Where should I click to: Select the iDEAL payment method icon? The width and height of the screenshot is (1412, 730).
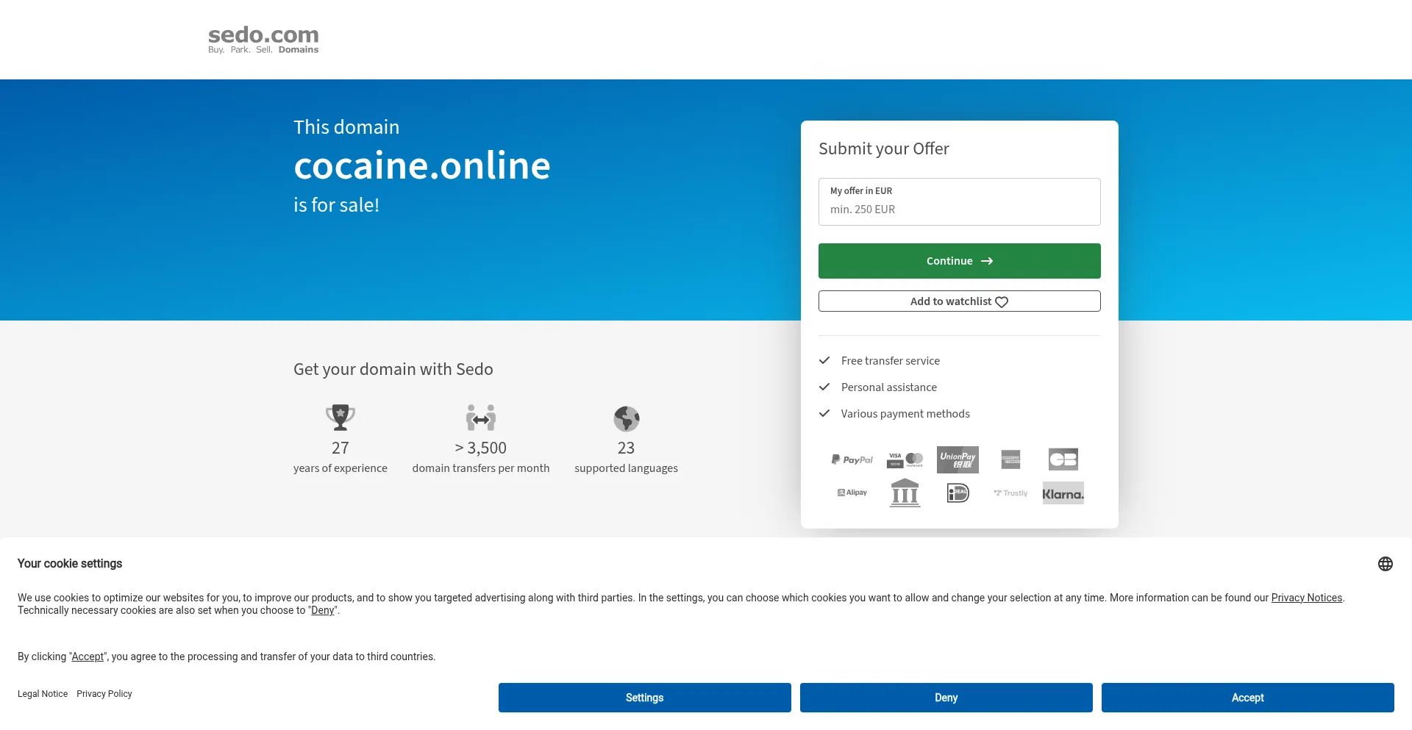958,493
